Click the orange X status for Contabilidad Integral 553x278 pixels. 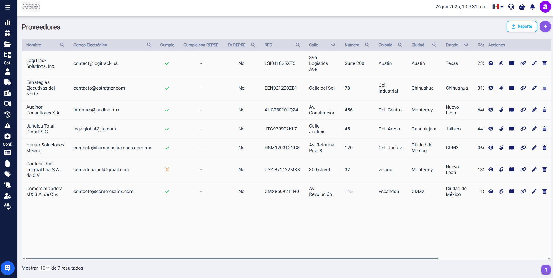[167, 169]
